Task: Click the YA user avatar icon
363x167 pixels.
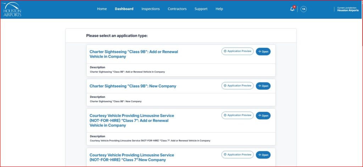Action: tap(303, 9)
